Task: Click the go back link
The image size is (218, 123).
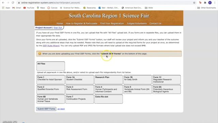Action: click(x=61, y=109)
